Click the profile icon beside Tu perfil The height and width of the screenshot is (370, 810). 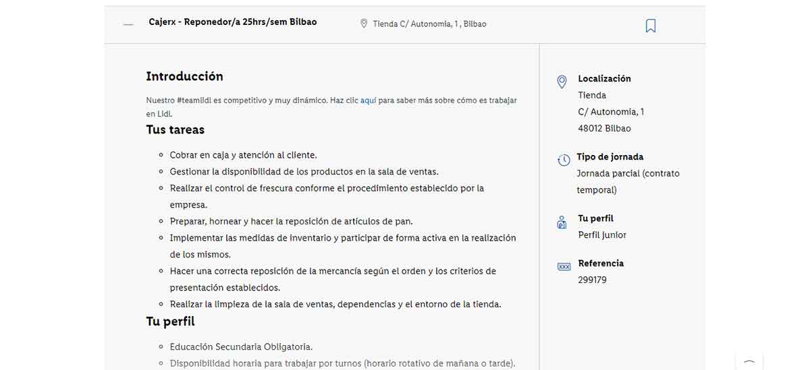click(562, 222)
